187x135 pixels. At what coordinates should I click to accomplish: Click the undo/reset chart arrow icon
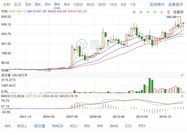pos(134,12)
